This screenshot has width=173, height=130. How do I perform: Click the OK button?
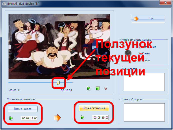tap(148, 19)
